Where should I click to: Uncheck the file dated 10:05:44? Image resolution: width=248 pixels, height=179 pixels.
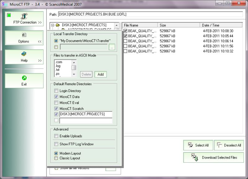126,36
